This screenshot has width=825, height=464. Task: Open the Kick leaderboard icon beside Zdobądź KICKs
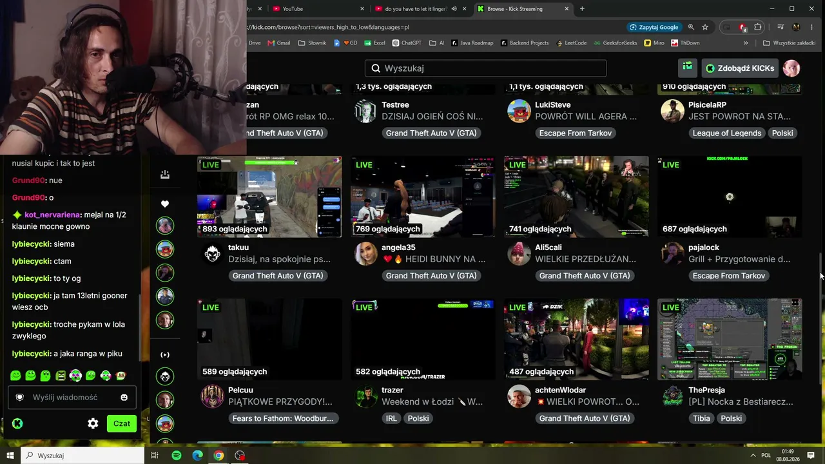(x=688, y=68)
